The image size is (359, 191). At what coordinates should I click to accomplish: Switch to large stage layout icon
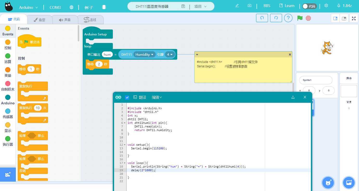[x=344, y=18]
